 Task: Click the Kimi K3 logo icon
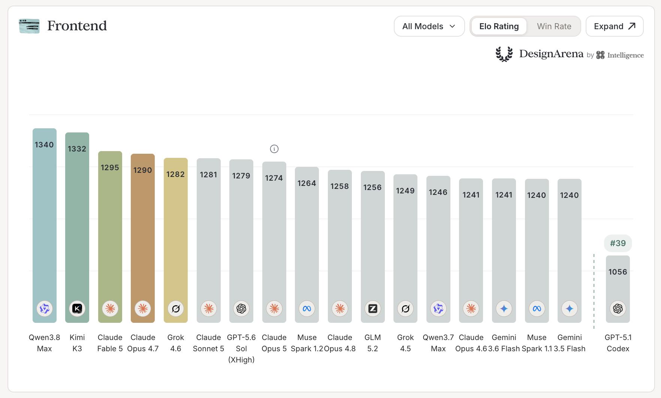pyautogui.click(x=77, y=309)
